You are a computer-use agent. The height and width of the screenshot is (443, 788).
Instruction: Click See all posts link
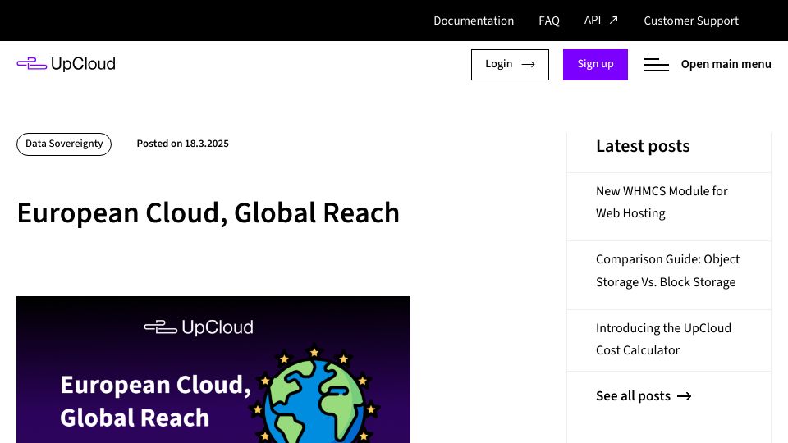click(644, 395)
